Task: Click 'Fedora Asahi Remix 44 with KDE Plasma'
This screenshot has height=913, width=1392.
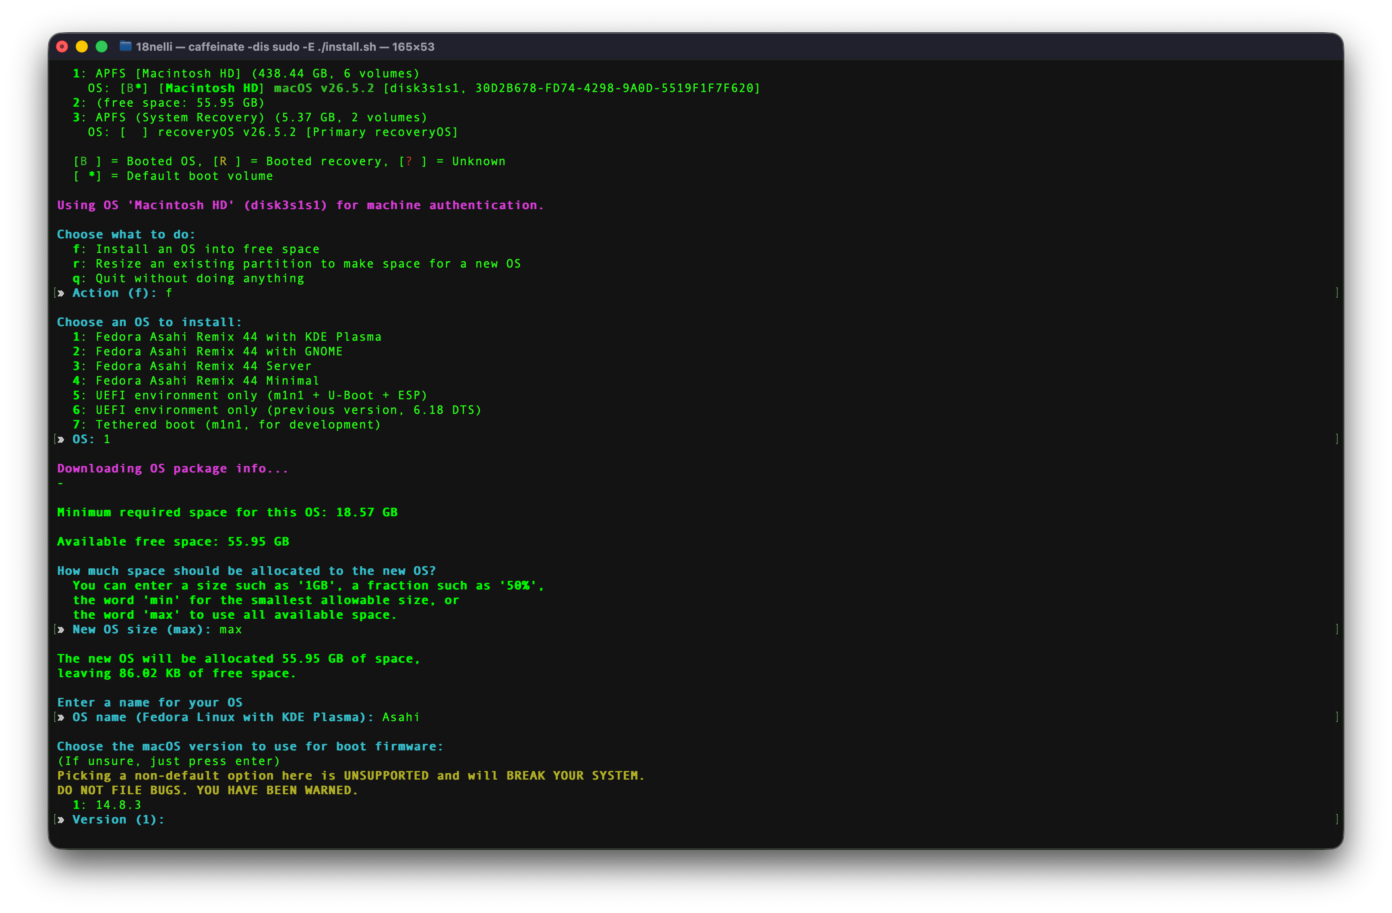Action: 238,337
